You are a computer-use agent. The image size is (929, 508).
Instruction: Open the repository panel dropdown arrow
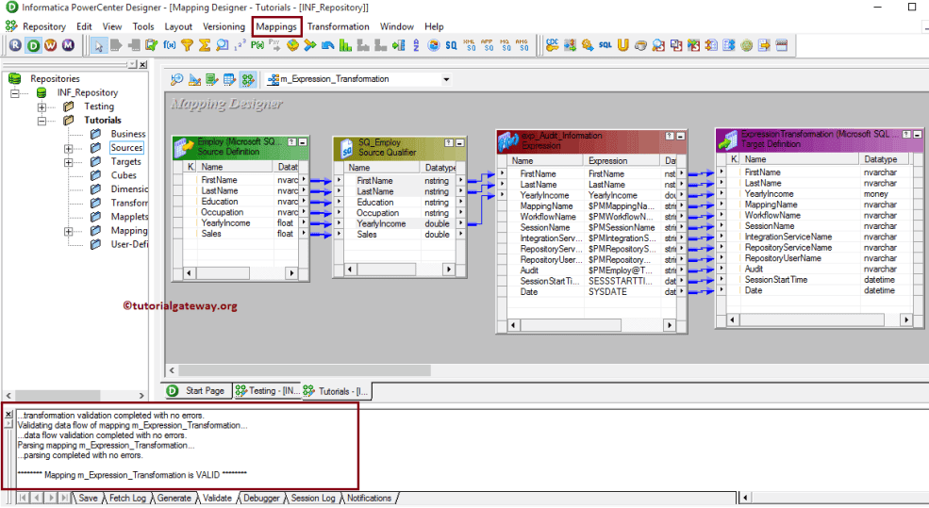click(131, 64)
